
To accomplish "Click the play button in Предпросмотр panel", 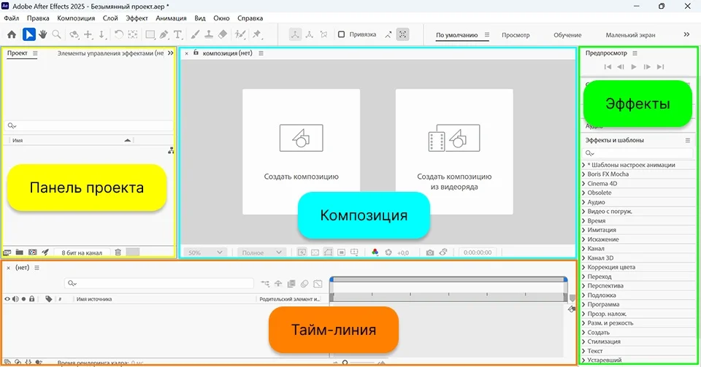I will pyautogui.click(x=634, y=66).
